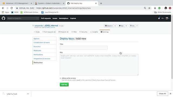Fork the repository
This screenshot has height=97, width=173.
pos(132,26)
